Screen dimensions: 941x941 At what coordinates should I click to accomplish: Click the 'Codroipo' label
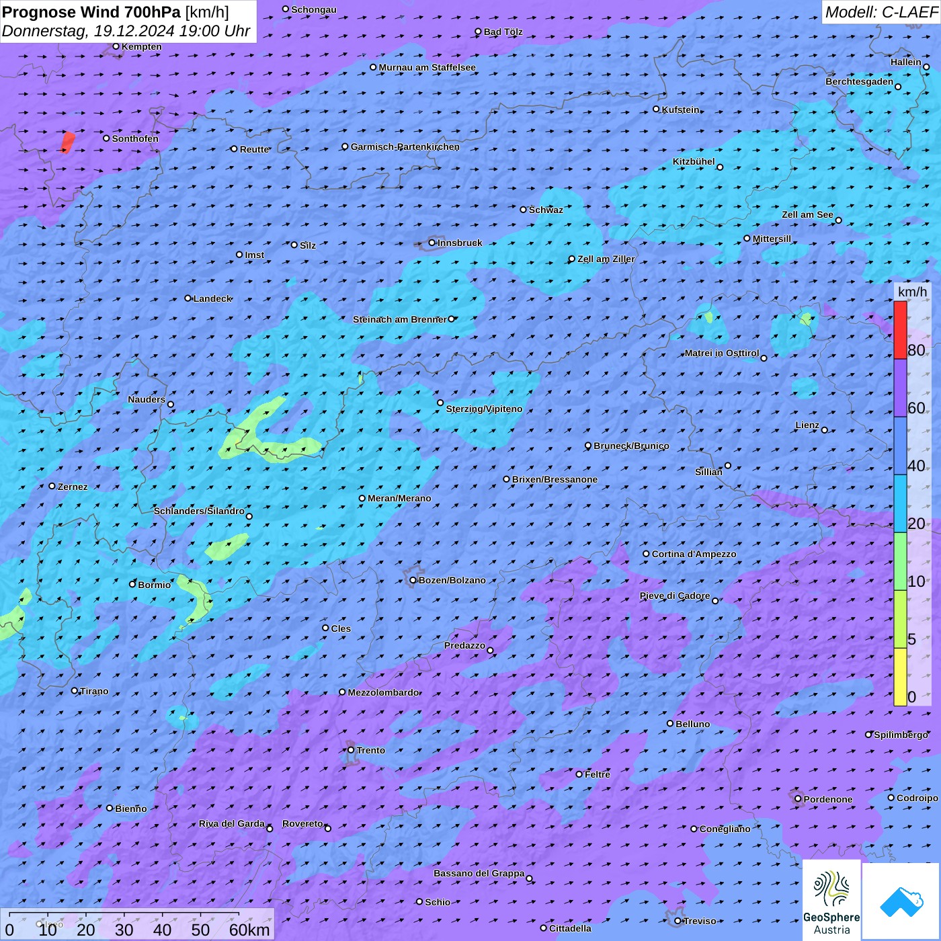pyautogui.click(x=917, y=798)
